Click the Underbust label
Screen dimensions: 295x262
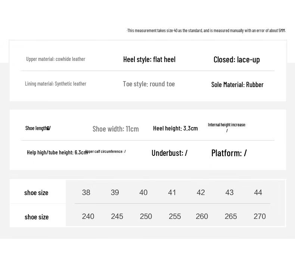pyautogui.click(x=169, y=153)
